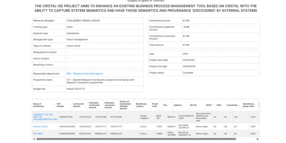Click Year value 2012
This screenshot has width=286, height=143.
pyautogui.click(x=185, y=54)
